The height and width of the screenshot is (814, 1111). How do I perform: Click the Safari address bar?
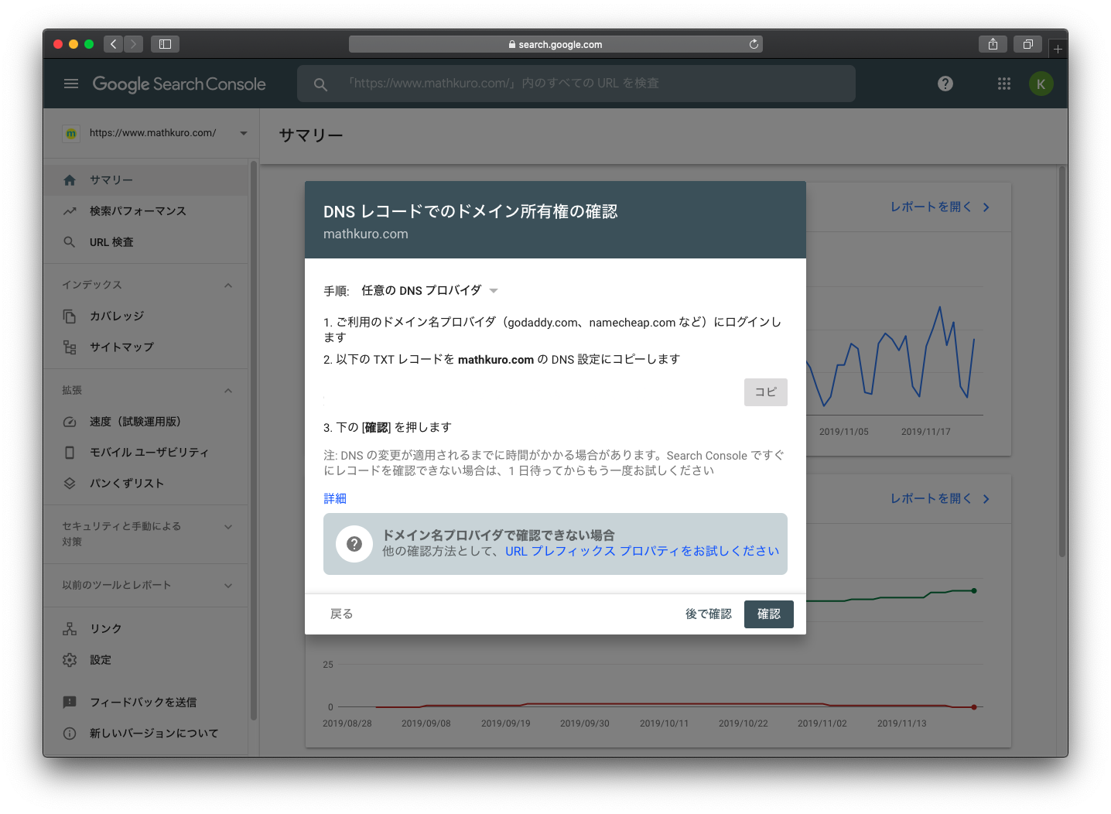click(555, 44)
